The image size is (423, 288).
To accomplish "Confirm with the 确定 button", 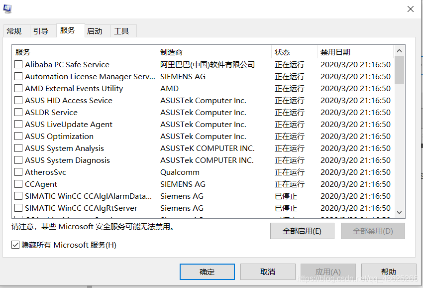I will pos(207,272).
